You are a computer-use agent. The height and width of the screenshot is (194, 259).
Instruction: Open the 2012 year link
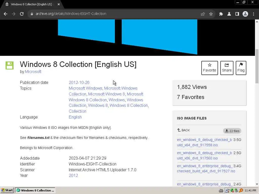(73, 175)
